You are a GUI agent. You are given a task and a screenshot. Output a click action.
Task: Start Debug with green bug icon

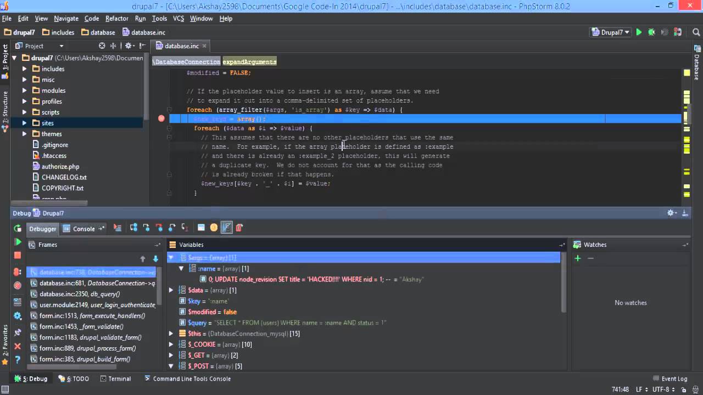(651, 32)
